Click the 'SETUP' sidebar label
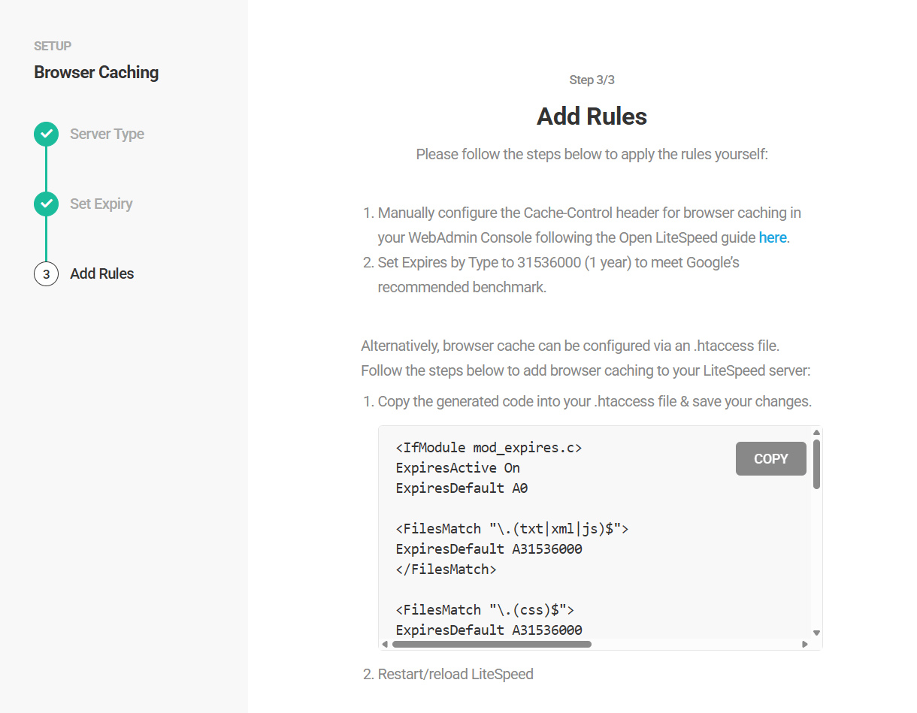917x713 pixels. [53, 46]
